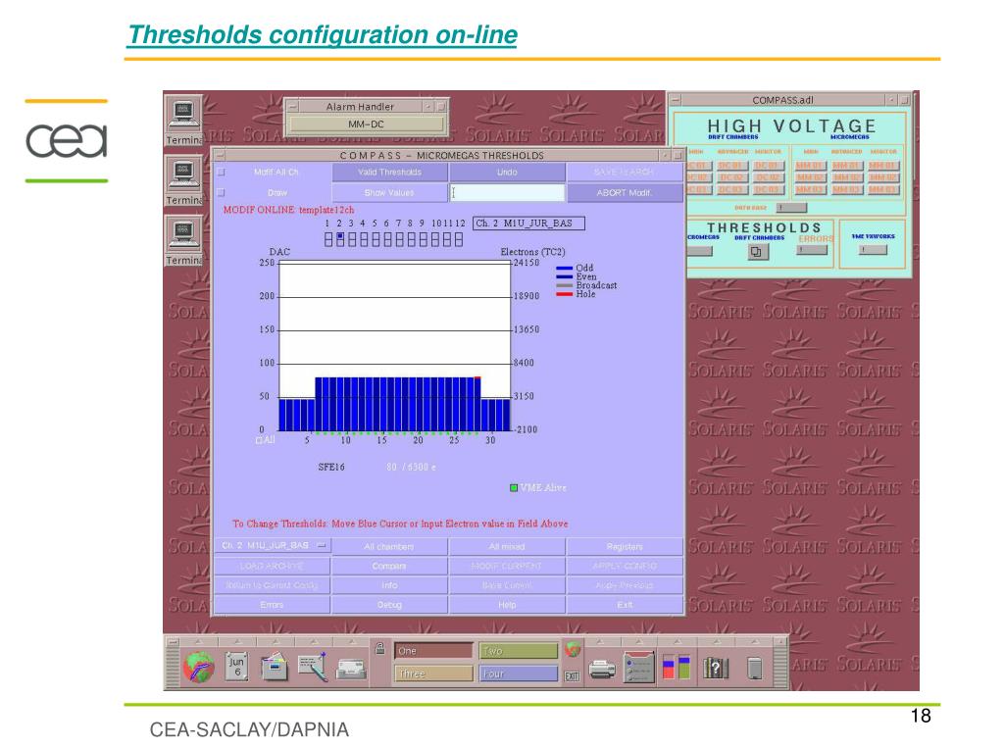Toggle the Modif All Ch checkbox
The height and width of the screenshot is (748, 1004).
click(x=222, y=173)
